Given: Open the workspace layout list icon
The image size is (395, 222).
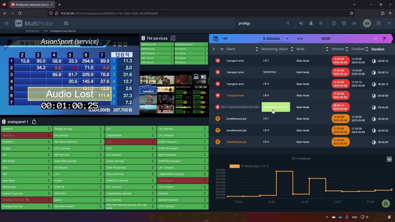Looking at the screenshot, I should (x=66, y=23).
